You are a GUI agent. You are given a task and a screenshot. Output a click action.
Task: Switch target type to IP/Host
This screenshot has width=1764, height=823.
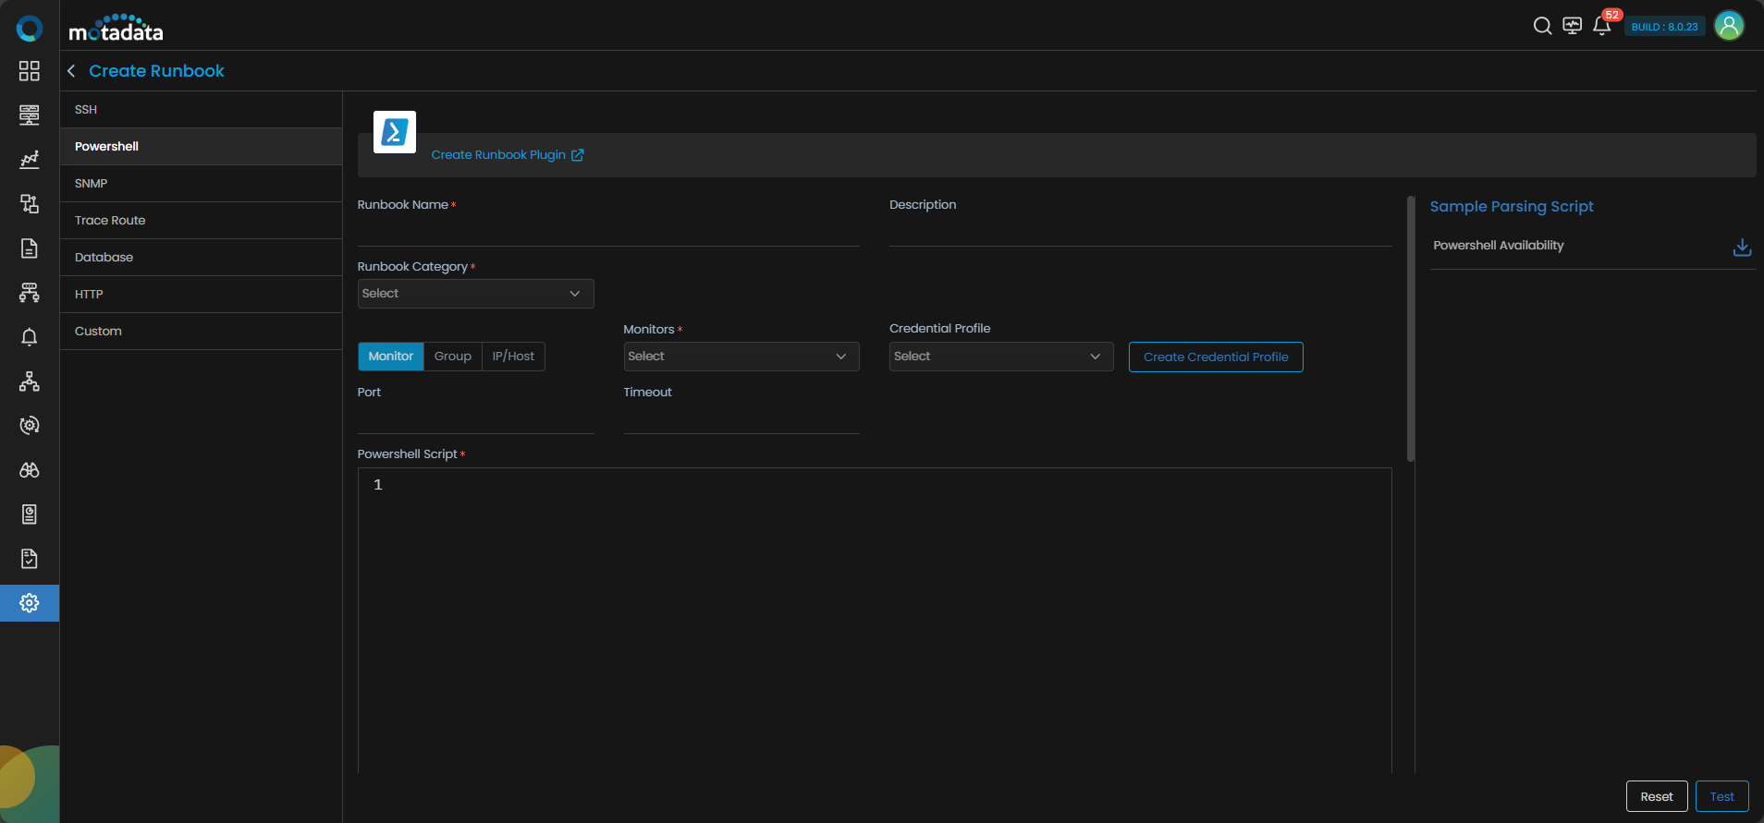click(x=513, y=357)
